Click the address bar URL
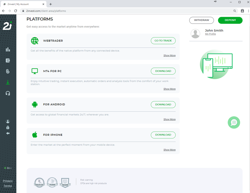 point(46,11)
